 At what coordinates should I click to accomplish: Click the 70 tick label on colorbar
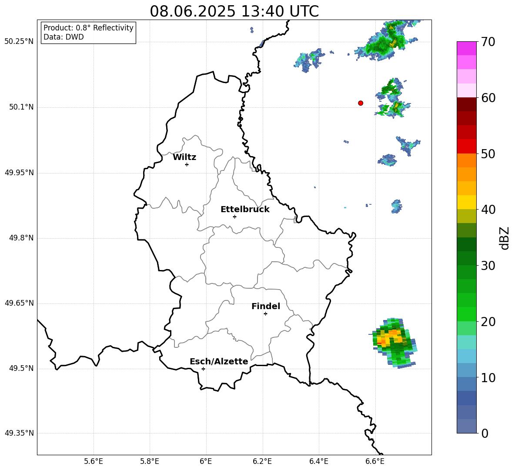click(488, 42)
